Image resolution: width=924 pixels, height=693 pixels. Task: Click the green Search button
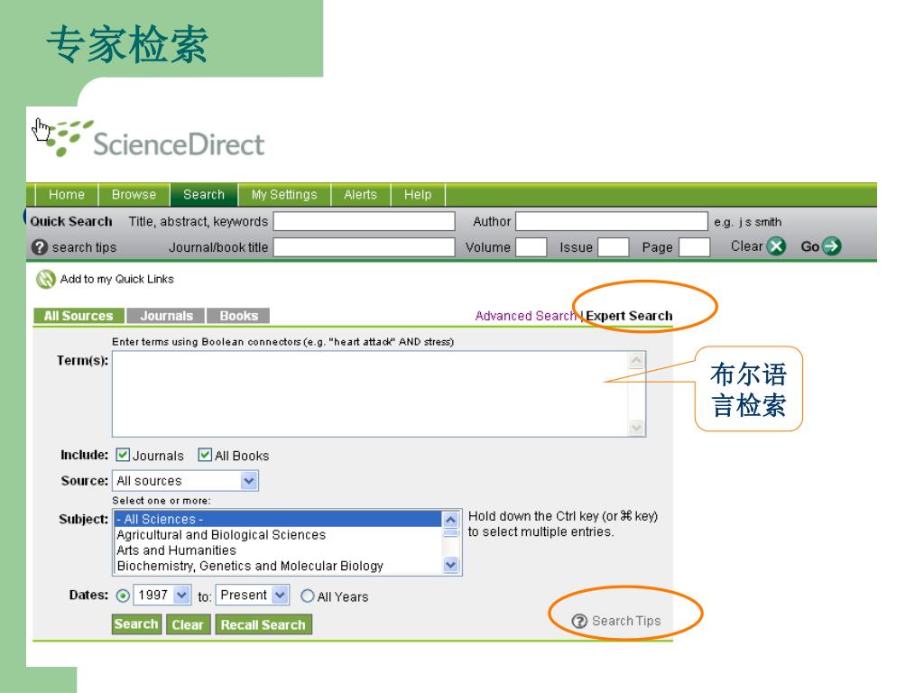click(x=136, y=624)
